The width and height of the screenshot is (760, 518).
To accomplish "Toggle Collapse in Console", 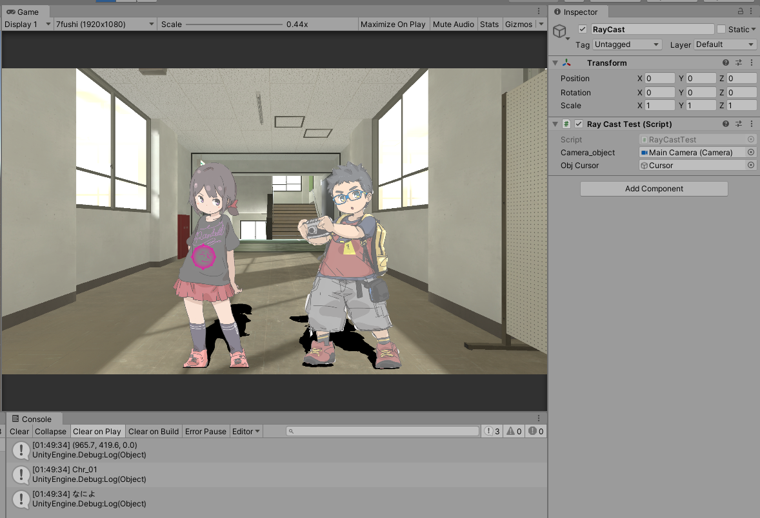I will tap(50, 431).
